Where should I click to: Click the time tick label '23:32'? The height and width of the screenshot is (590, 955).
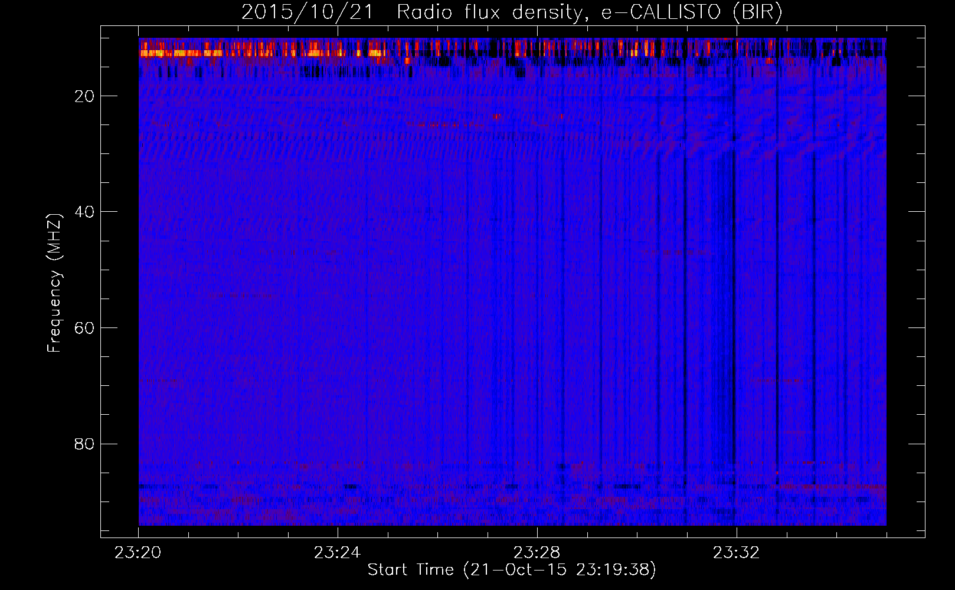(737, 553)
